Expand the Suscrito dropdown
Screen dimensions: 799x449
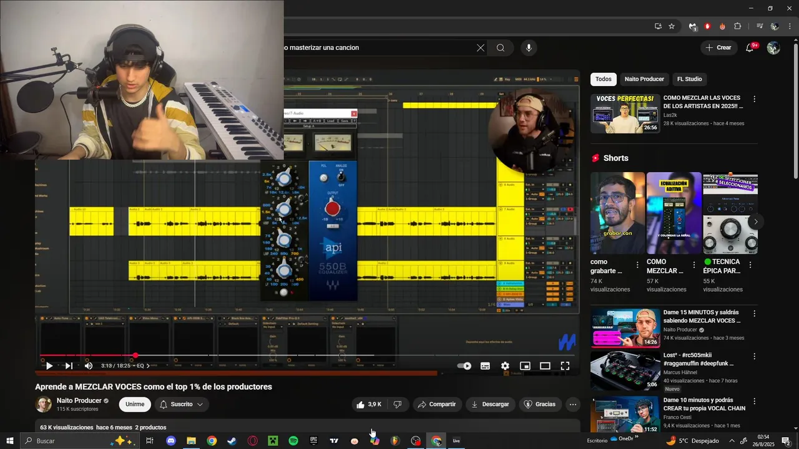click(x=182, y=404)
